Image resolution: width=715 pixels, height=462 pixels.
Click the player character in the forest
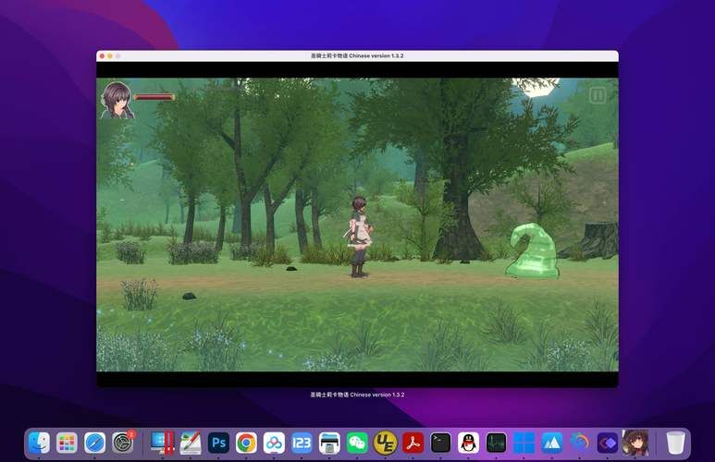point(359,236)
